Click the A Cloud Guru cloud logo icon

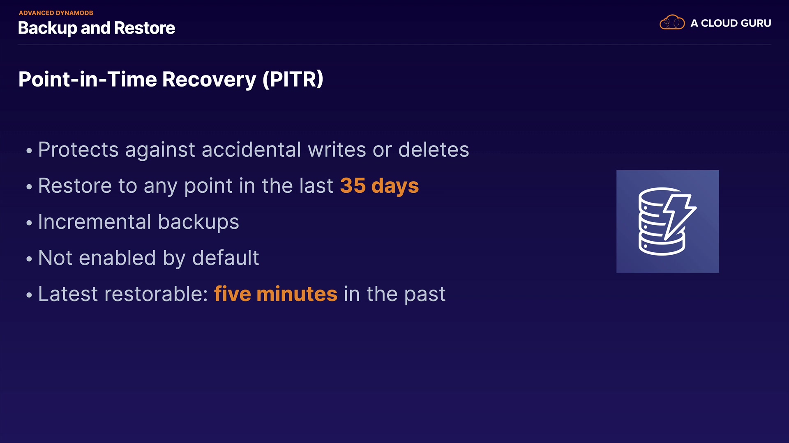672,23
